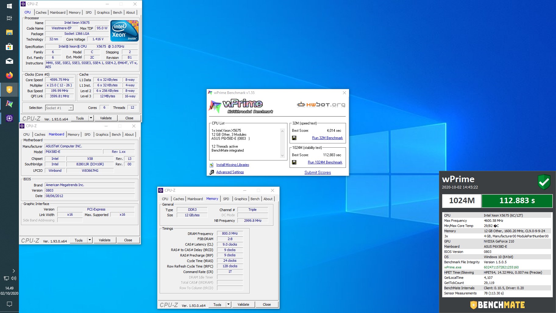556x313 pixels.
Task: Click the save icon for 32M score
Action: (294, 138)
